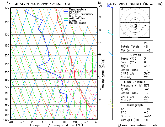Viewport: 165px width, 127px height.
Task: Click the vertical Mixing Ratio (g/kg) axis title
Action: pyautogui.click(x=103, y=73)
